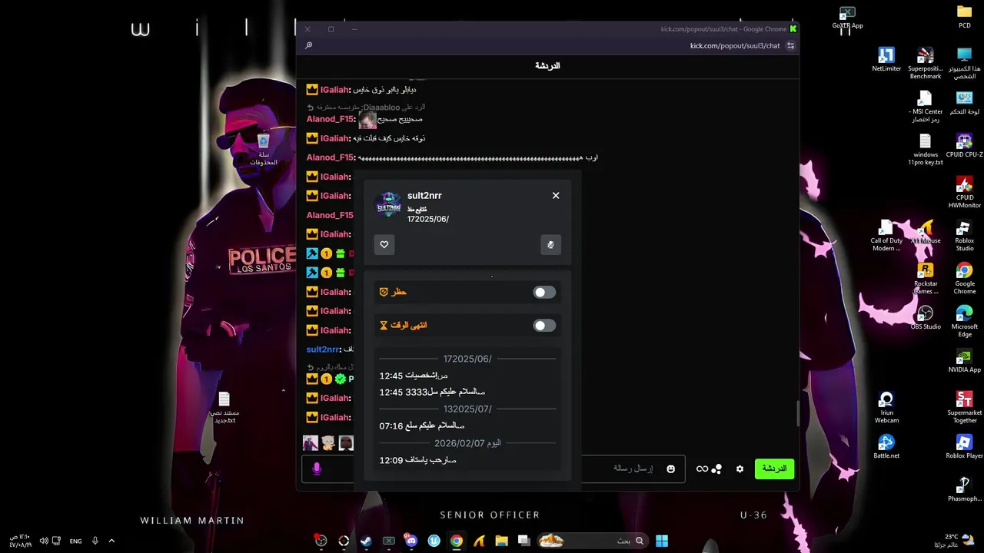
Task: Select the CPUID HWMonitor desktop icon
Action: tap(965, 192)
